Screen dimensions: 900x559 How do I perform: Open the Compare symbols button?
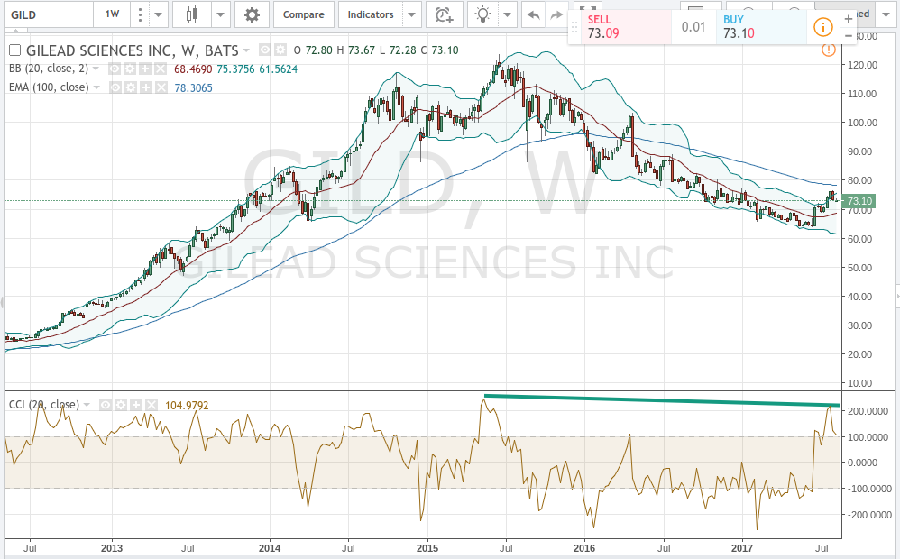click(303, 15)
